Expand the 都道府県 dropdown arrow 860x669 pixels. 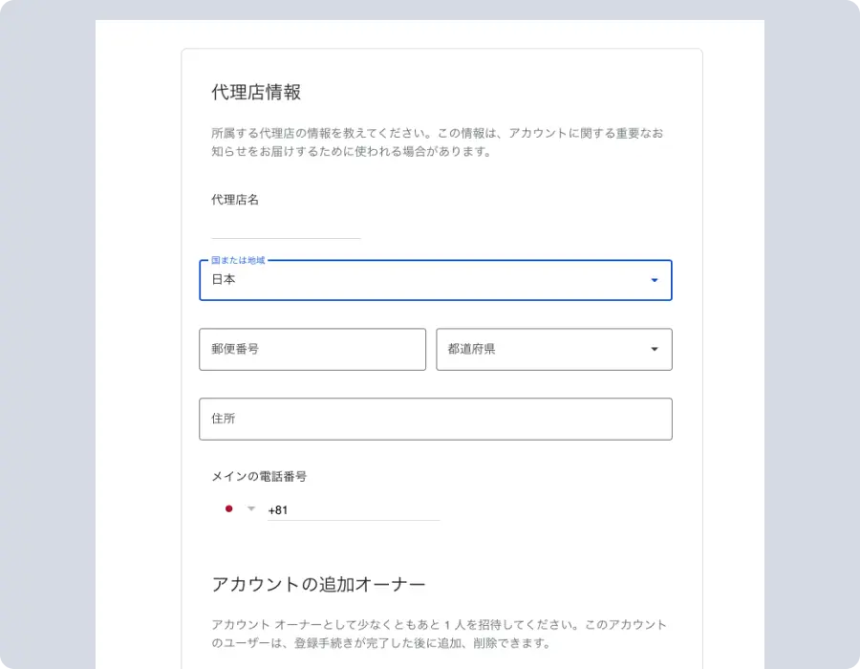coord(655,349)
